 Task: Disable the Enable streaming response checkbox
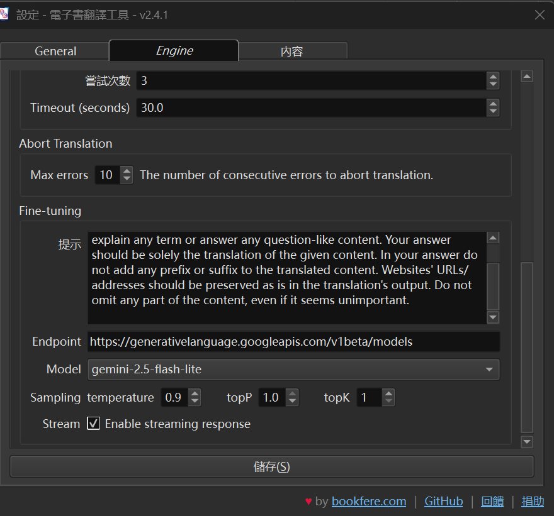[x=94, y=424]
